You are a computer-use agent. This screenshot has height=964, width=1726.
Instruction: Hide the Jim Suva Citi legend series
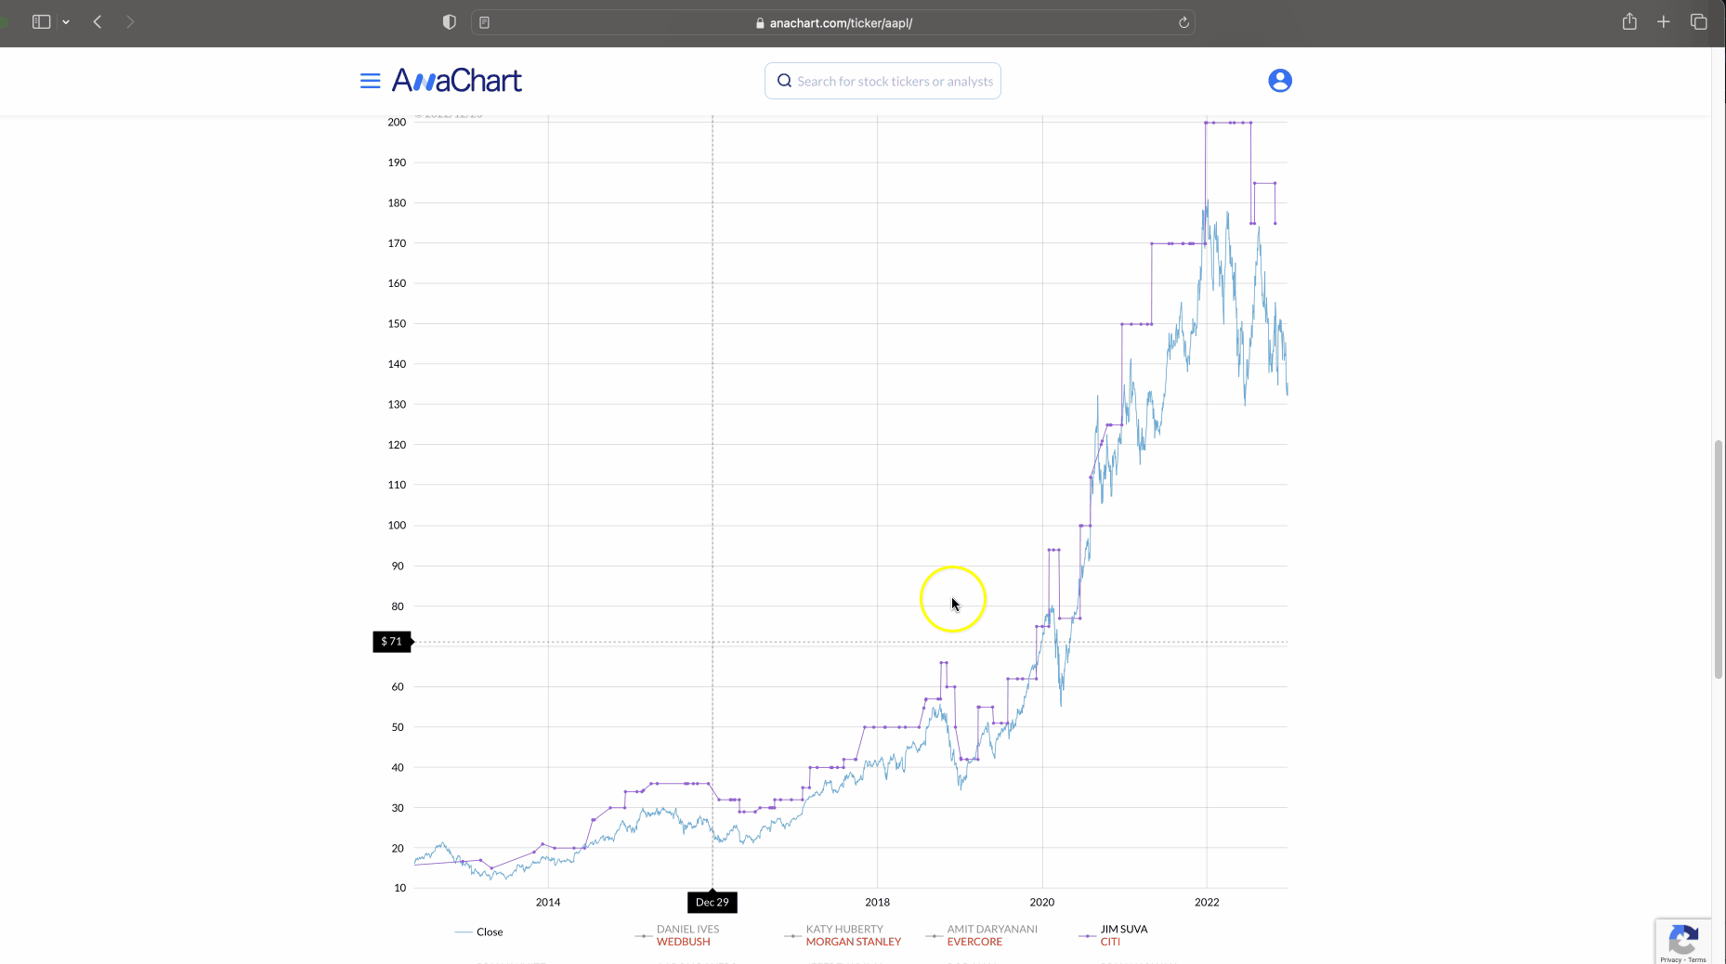[1123, 935]
